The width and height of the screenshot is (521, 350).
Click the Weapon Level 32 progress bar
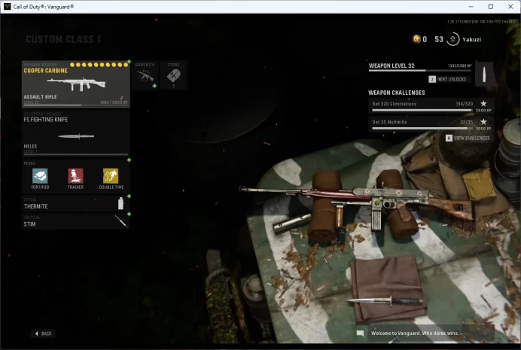[420, 71]
